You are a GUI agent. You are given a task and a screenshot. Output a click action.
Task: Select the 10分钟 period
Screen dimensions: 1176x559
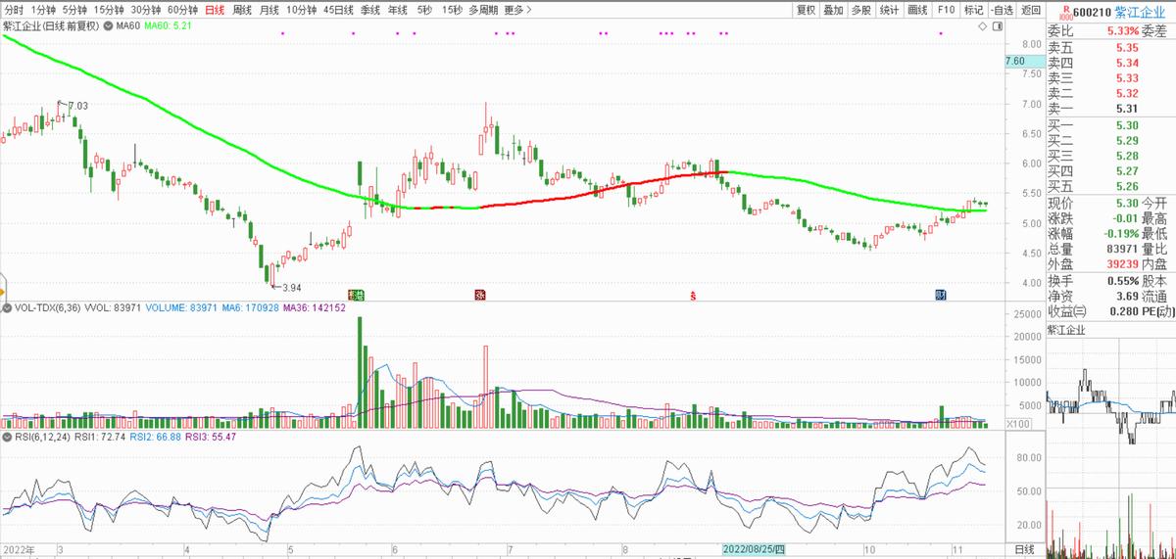click(302, 9)
